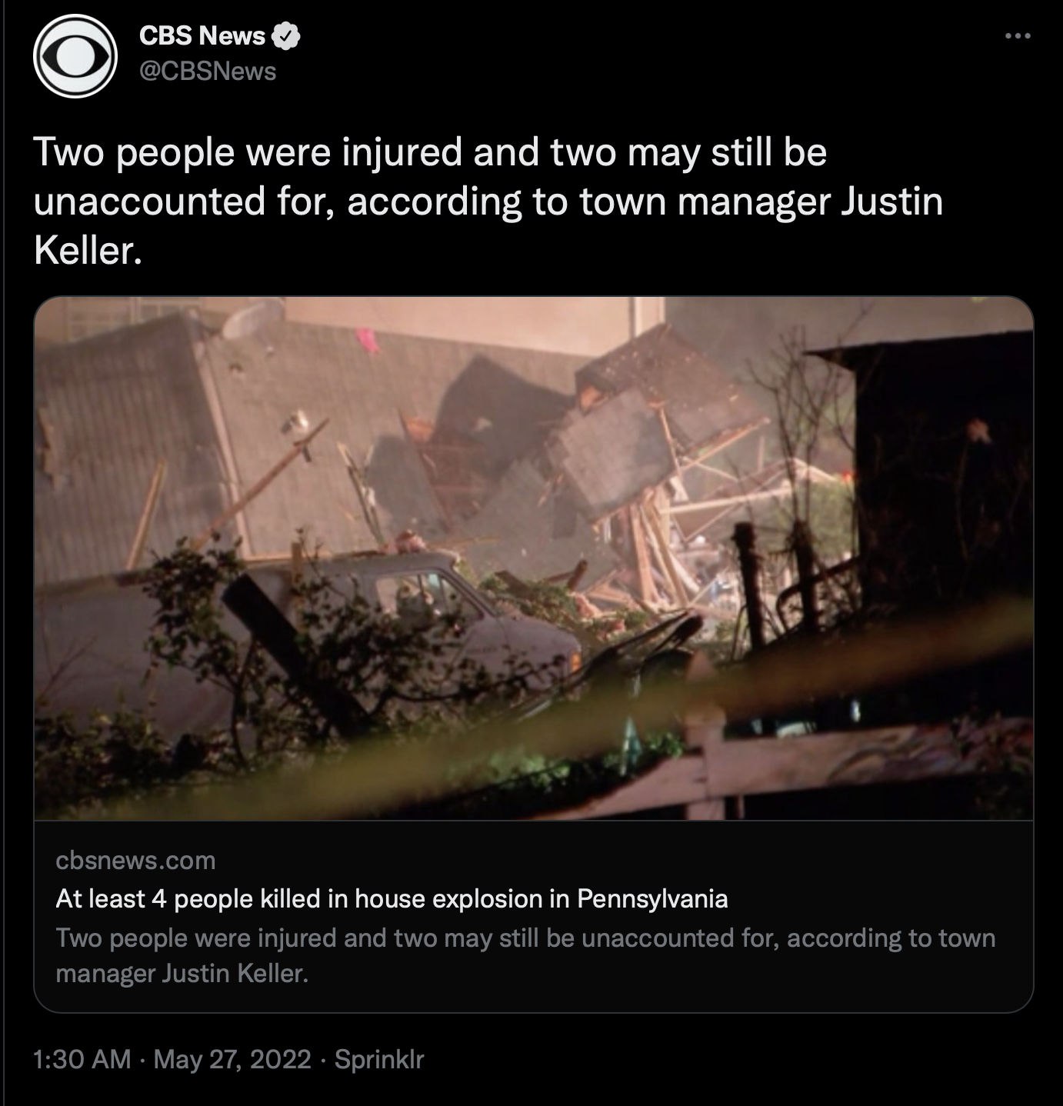Visit the @CBSNews handle link
1063x1106 pixels.
coord(208,72)
